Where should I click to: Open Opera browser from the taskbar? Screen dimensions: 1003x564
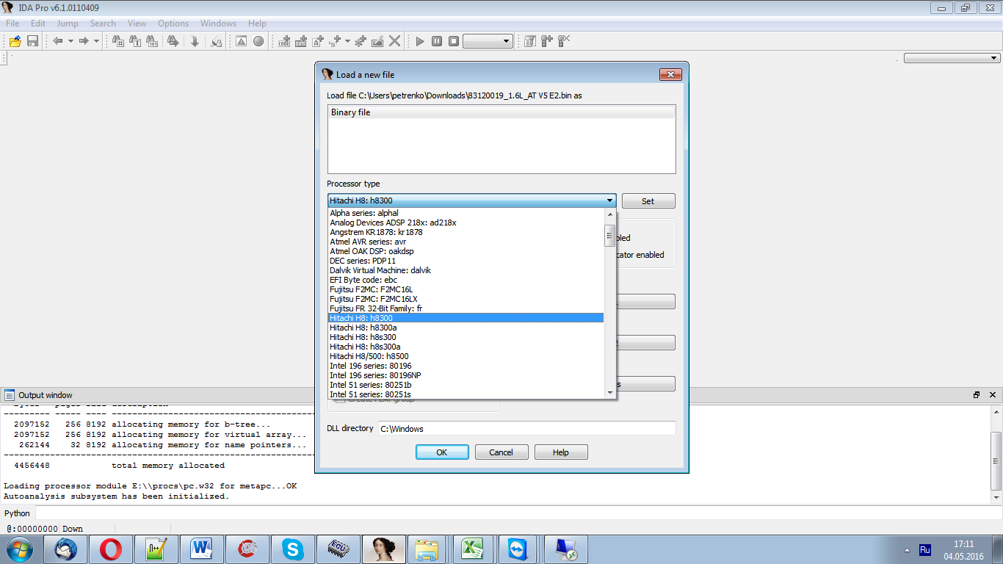pyautogui.click(x=111, y=549)
